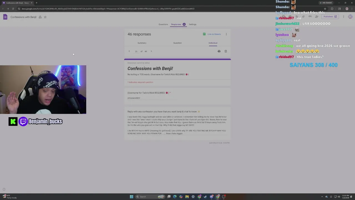Select the Question view

pos(177,43)
